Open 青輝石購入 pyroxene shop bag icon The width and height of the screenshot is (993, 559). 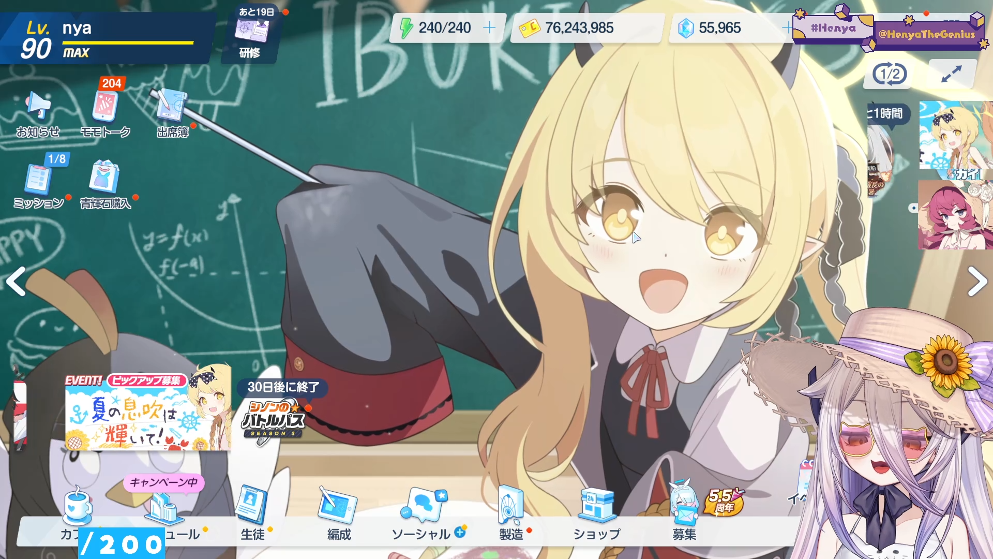(x=106, y=185)
